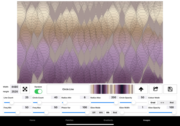The height and width of the screenshot is (126, 180).
Task: Click the Colour Mode label
Action: [154, 98]
